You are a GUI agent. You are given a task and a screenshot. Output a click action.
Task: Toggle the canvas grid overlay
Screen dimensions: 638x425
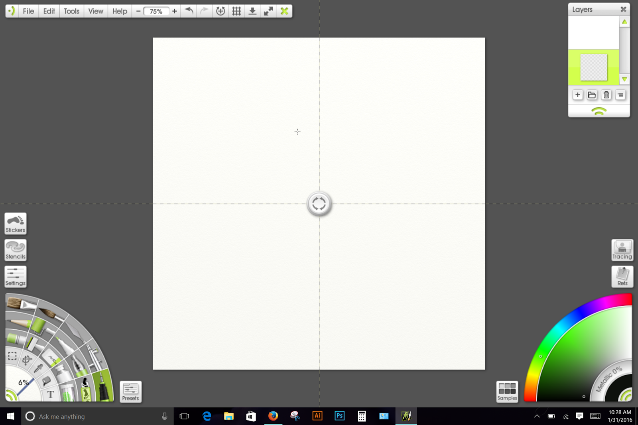[x=236, y=11]
